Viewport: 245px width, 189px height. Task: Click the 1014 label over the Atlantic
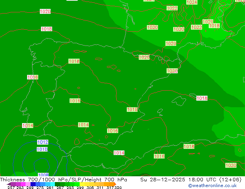(28, 125)
